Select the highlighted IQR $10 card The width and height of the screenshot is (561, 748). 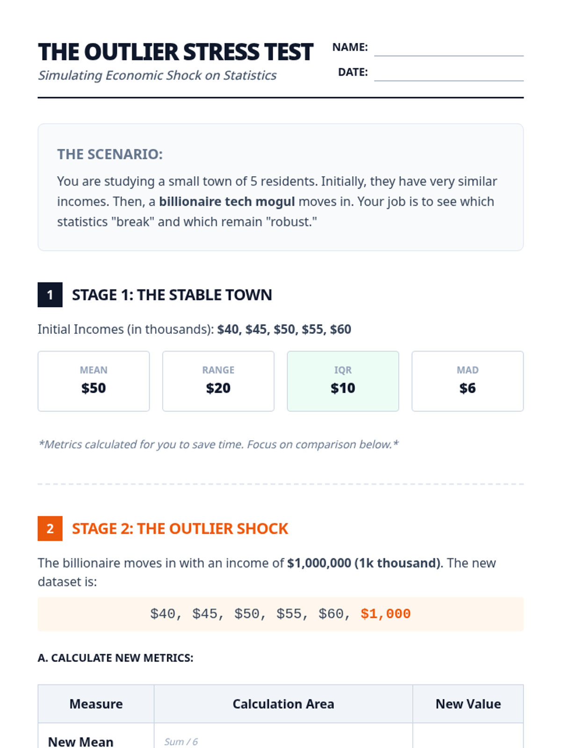pyautogui.click(x=343, y=381)
